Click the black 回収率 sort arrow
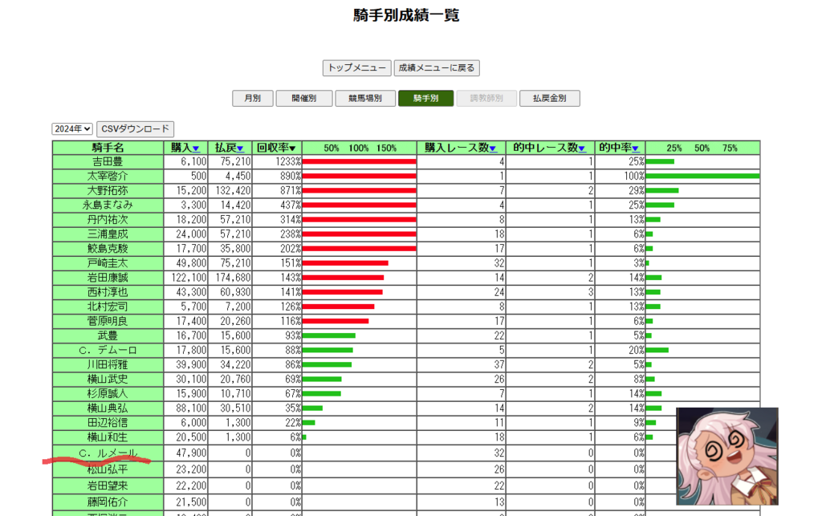 tap(293, 148)
